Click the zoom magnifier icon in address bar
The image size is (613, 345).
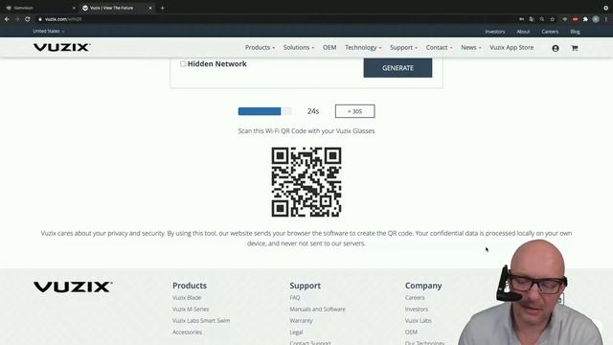[x=542, y=19]
